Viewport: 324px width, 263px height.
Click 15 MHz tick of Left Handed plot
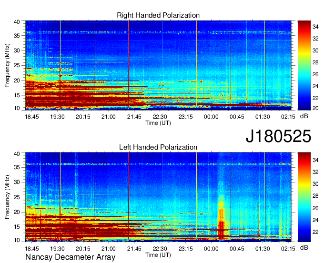(17, 227)
